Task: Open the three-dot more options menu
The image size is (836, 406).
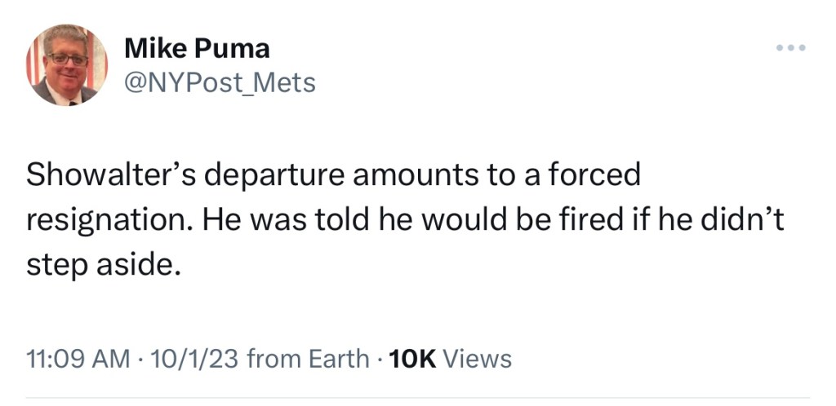Action: [x=791, y=47]
